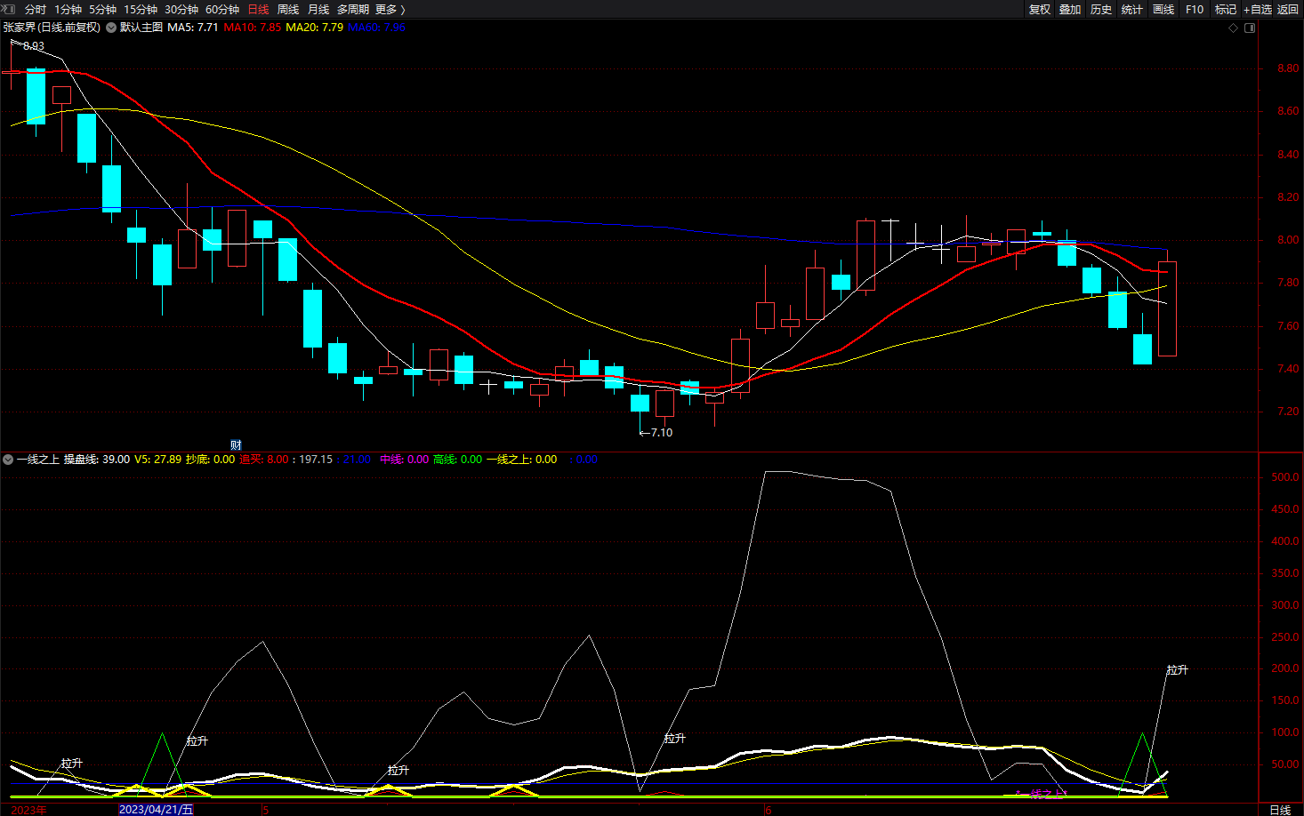This screenshot has width=1304, height=816.
Task: Switch to 周线 weekly chart
Action: (288, 9)
